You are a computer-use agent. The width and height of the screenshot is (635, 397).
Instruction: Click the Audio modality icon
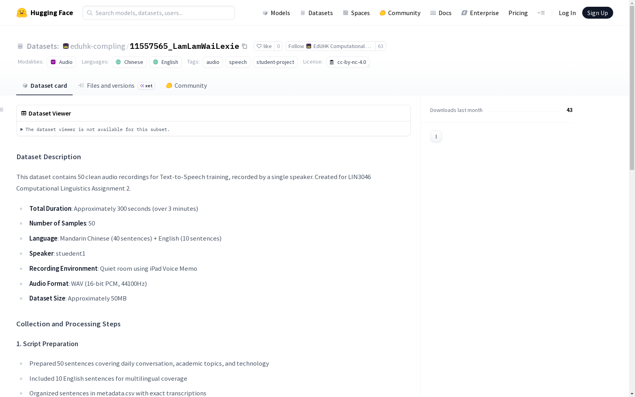pyautogui.click(x=53, y=62)
